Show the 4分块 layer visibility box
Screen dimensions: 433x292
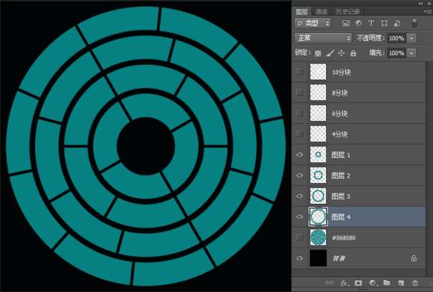pos(299,134)
